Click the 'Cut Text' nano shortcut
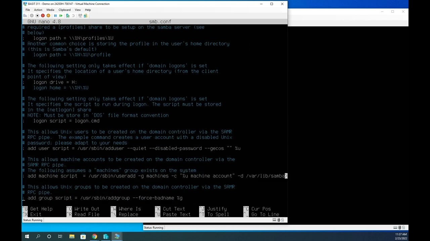 coord(174,209)
